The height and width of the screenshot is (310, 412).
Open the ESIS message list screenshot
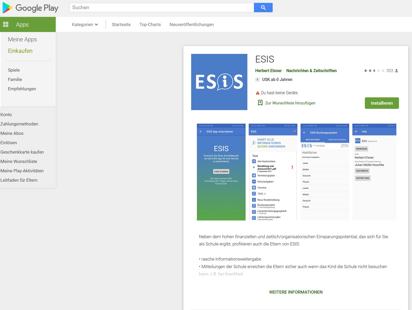click(273, 172)
